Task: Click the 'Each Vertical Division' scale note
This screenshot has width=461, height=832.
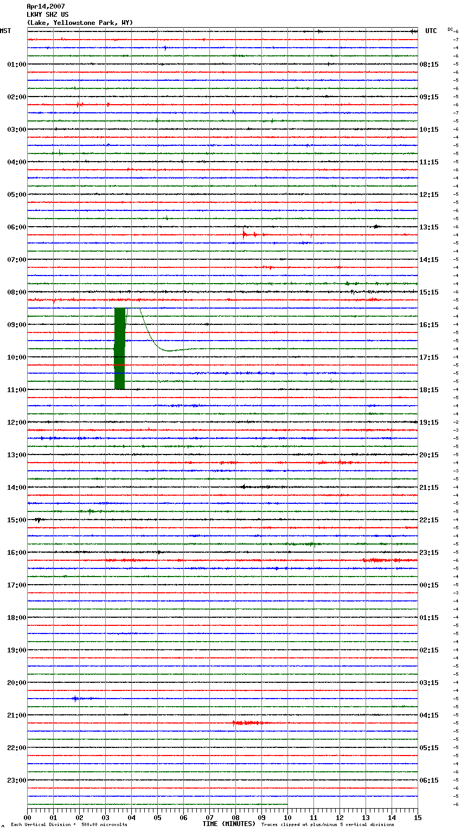Action: pos(69,825)
